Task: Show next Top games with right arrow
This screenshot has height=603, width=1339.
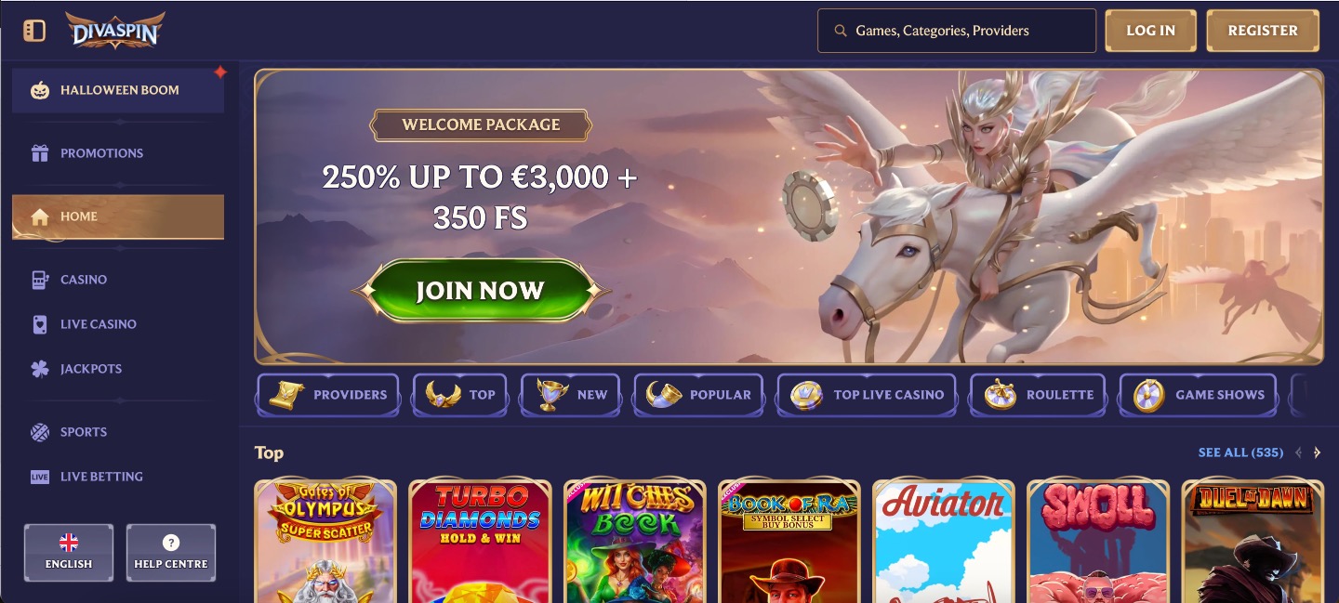Action: tap(1317, 452)
